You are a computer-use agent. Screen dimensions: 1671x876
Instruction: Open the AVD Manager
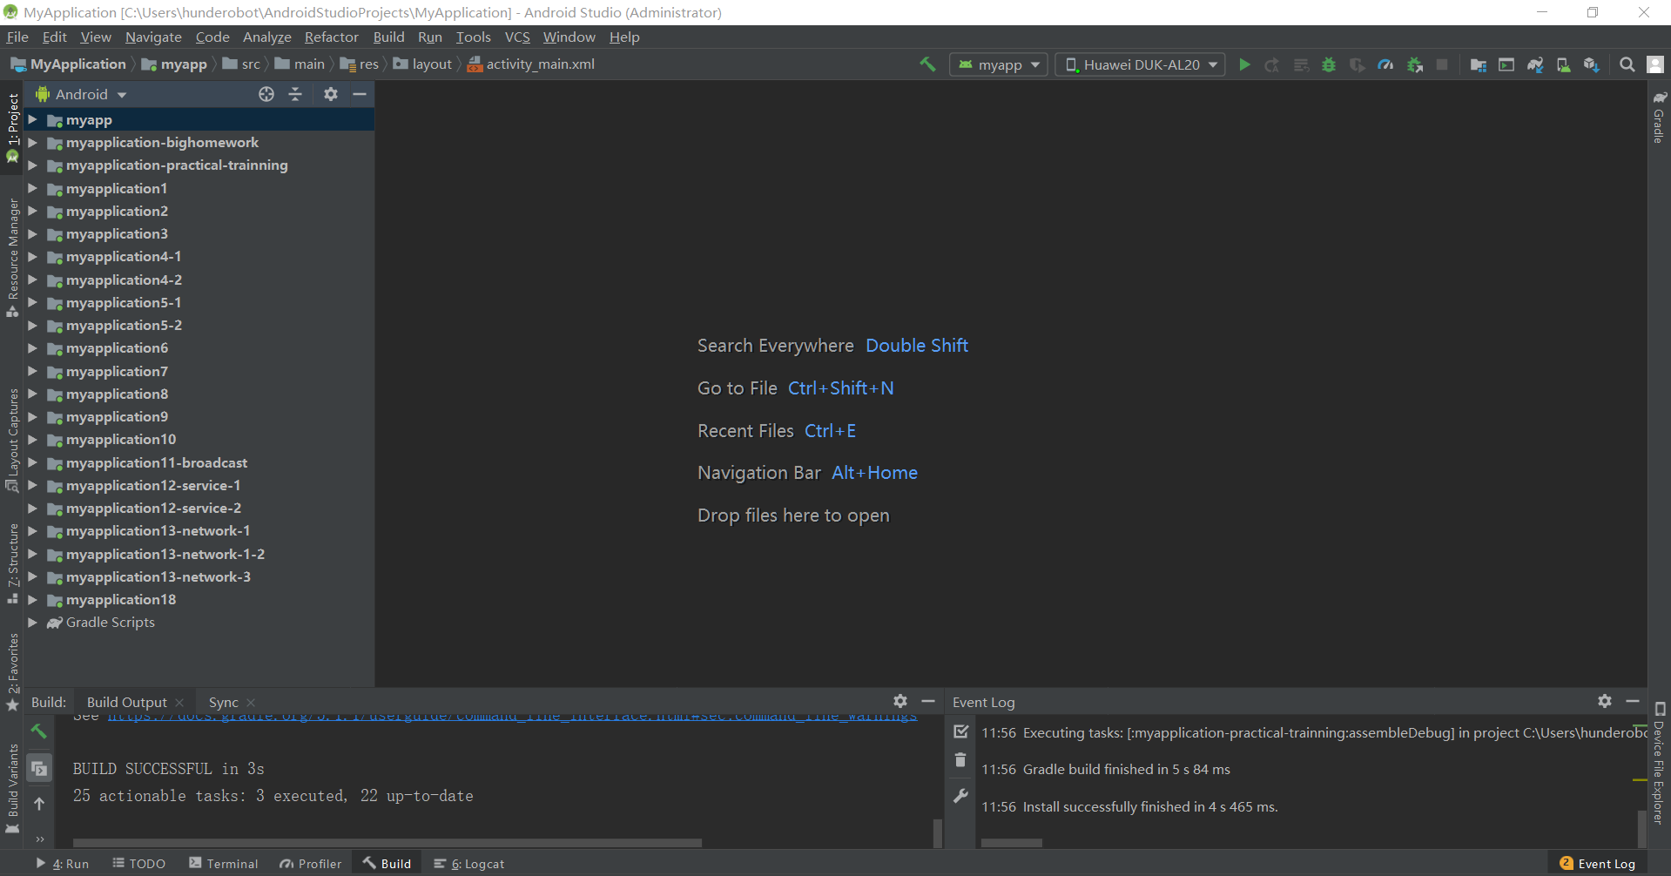point(1563,64)
